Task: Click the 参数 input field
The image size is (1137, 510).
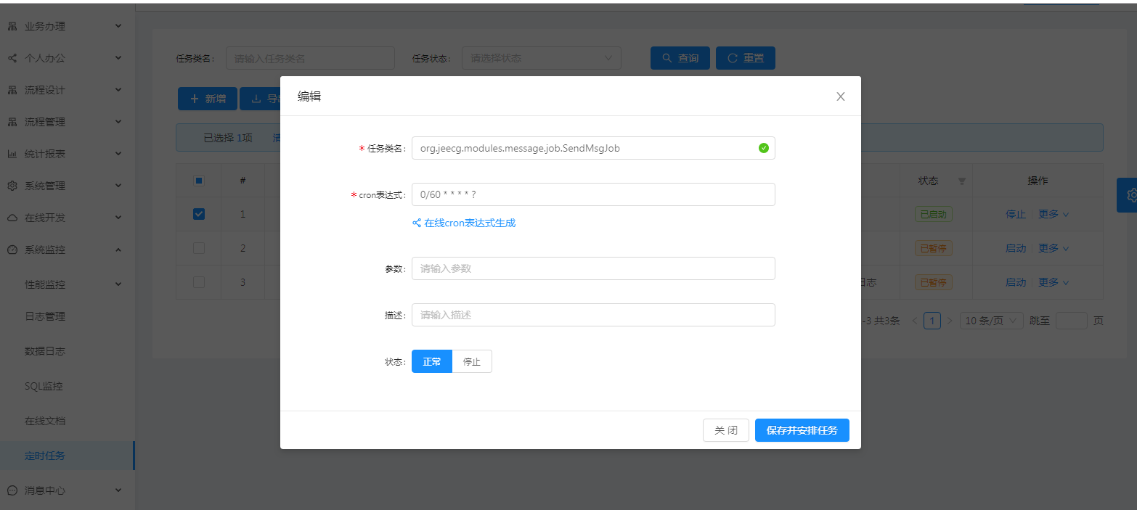Action: tap(593, 268)
